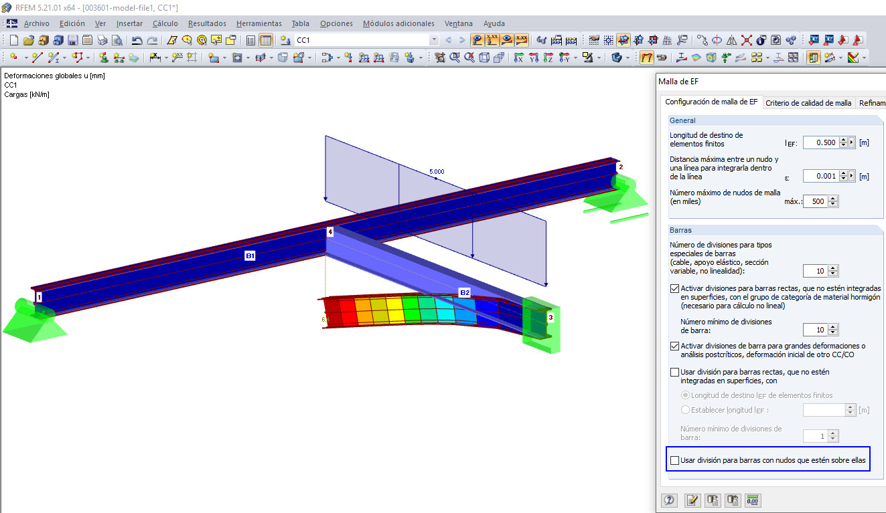Screen dimensions: 886x513
Task: Select 'Longitud de destino lEF de elementos finitos' radio
Action: click(684, 395)
